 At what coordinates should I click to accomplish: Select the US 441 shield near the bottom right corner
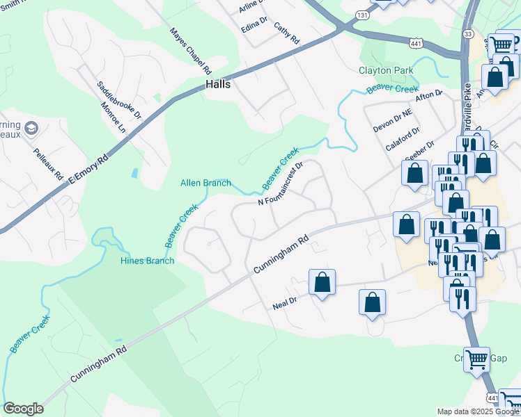click(492, 398)
